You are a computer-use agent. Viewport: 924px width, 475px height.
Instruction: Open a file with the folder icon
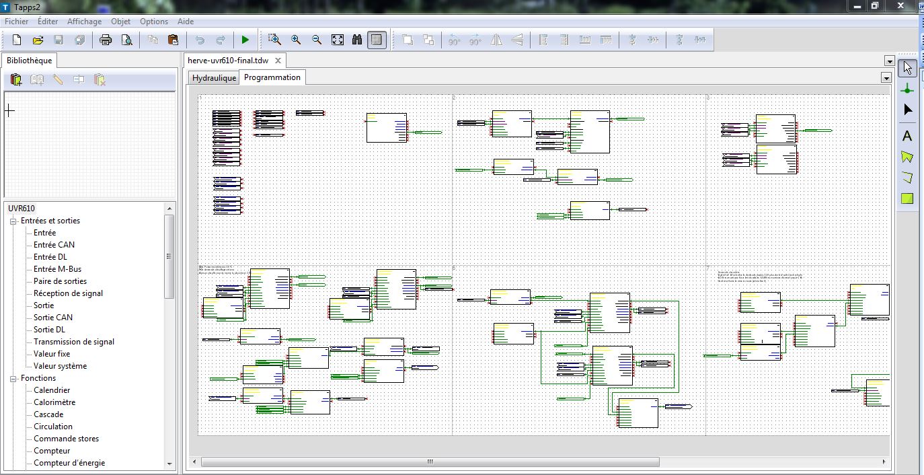38,40
